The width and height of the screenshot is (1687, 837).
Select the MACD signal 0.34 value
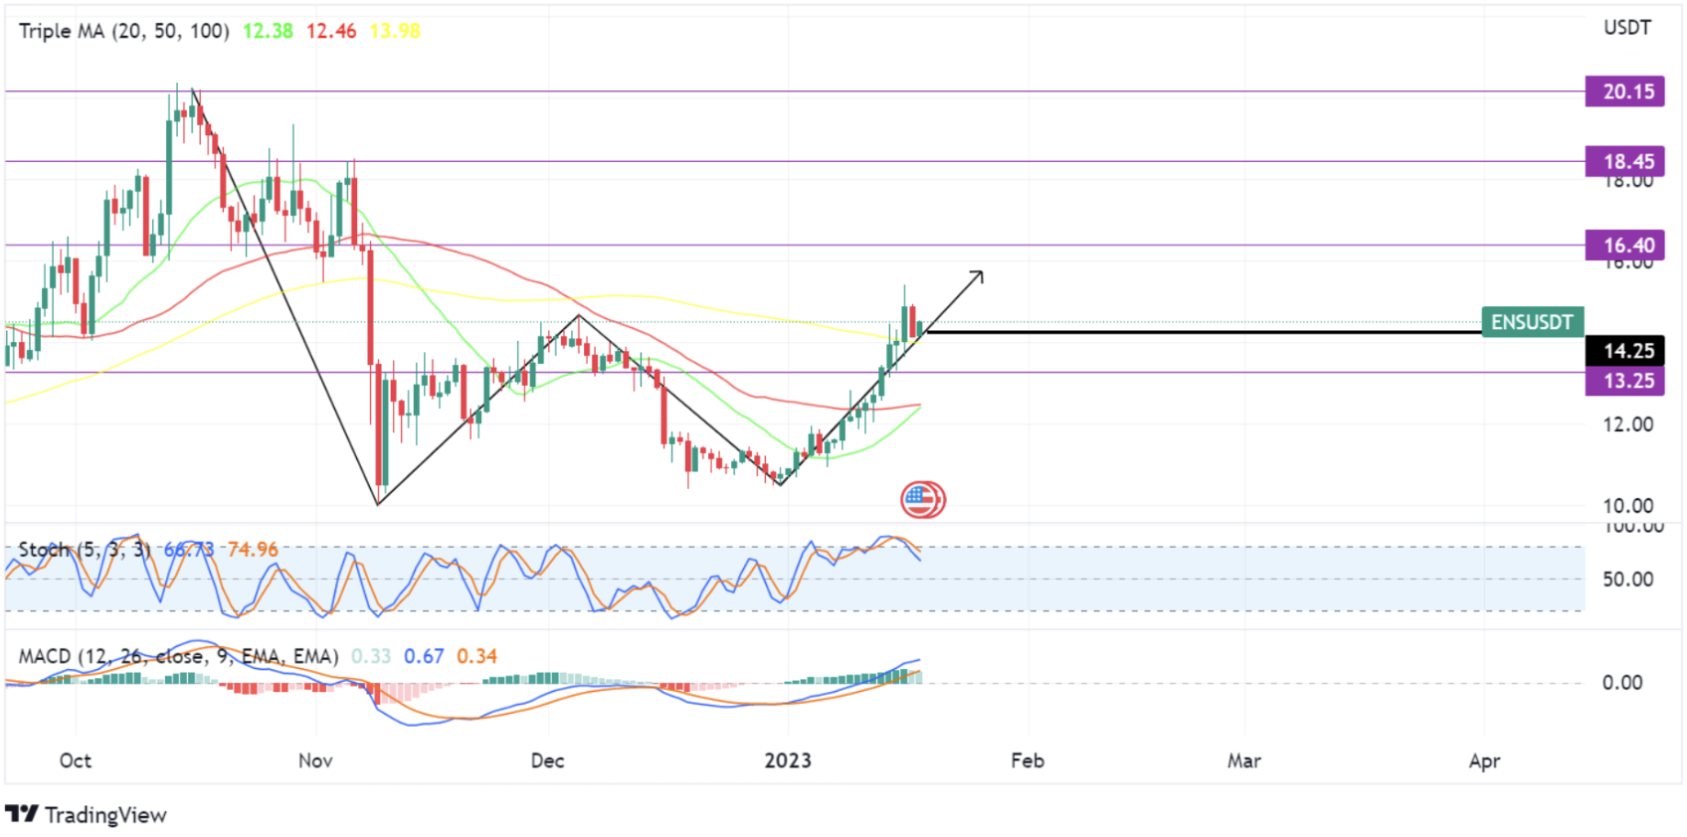click(476, 656)
